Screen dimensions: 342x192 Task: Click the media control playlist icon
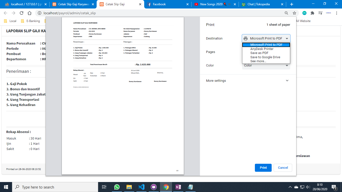tap(320, 13)
